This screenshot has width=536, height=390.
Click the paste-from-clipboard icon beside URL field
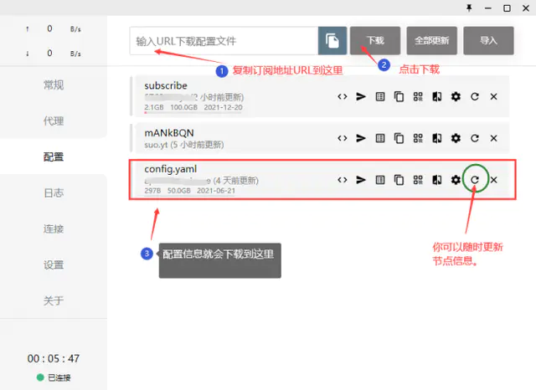(x=332, y=40)
